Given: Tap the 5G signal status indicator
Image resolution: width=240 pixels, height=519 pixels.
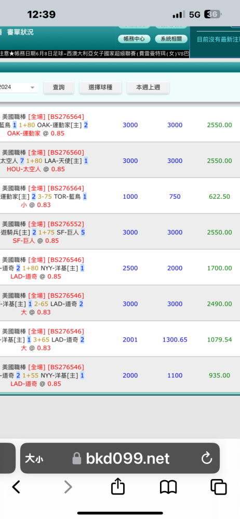Looking at the screenshot, I should 195,15.
